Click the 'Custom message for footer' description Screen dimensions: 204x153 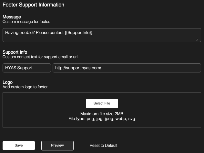(x=26, y=22)
